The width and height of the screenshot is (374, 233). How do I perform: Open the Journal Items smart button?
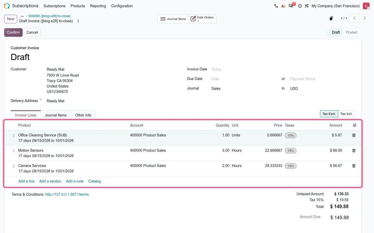[x=173, y=19]
